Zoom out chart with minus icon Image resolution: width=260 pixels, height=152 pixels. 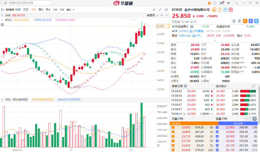tap(167, 15)
